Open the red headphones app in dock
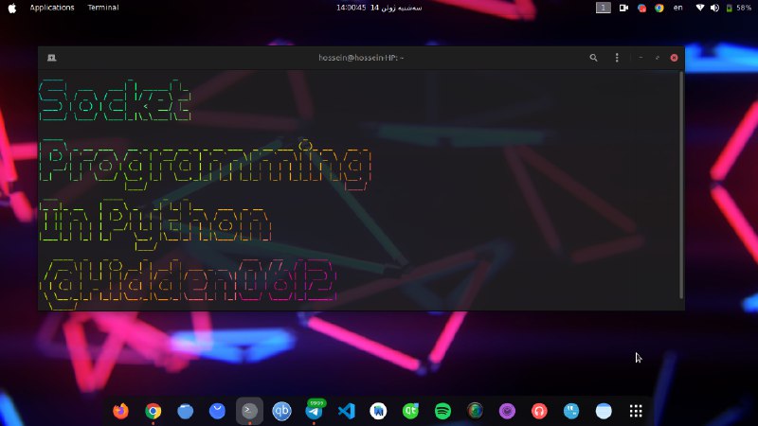This screenshot has height=426, width=758. pyautogui.click(x=539, y=411)
